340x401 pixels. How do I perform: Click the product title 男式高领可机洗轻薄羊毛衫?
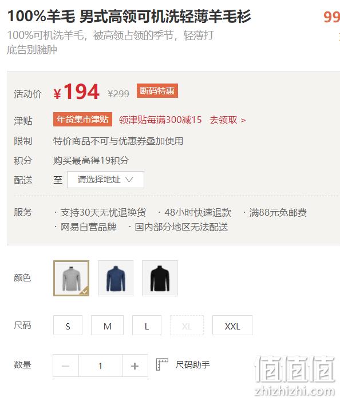pyautogui.click(x=165, y=16)
